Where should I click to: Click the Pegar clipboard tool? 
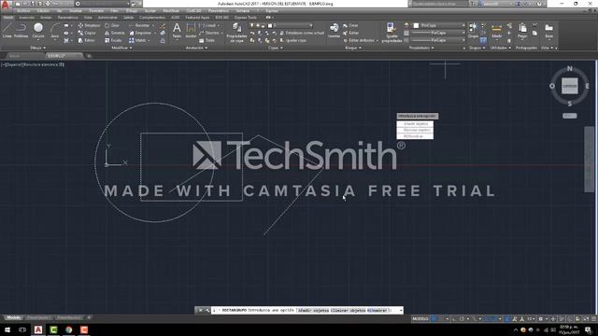[x=522, y=30]
